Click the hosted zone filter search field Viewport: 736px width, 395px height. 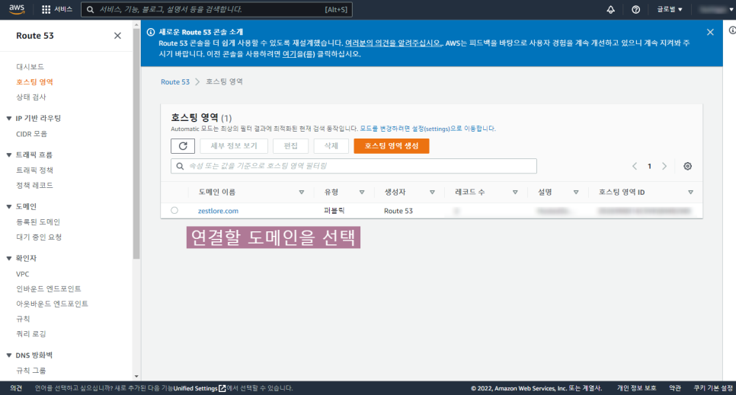pos(354,166)
